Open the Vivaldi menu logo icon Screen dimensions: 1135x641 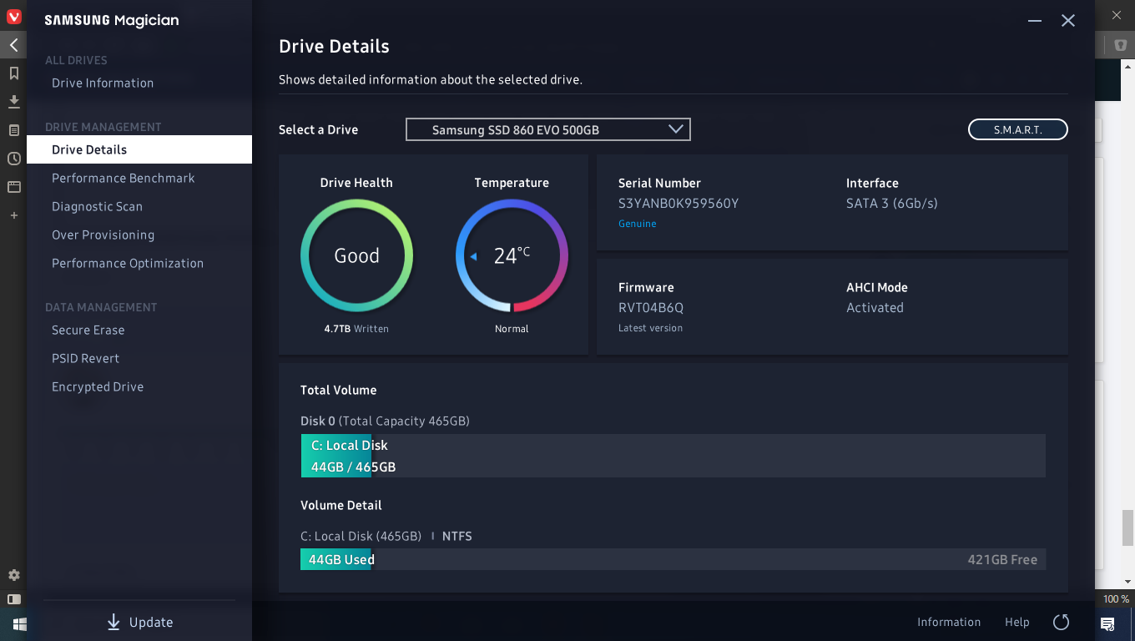tap(13, 17)
